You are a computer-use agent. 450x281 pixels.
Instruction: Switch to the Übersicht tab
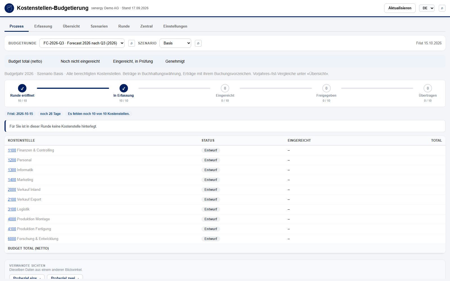(x=71, y=26)
